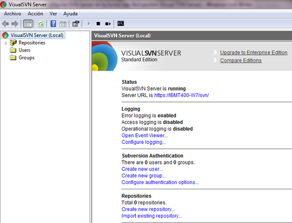Image resolution: width=292 pixels, height=223 pixels.
Task: Open Help via the blue question mark icon
Action: [x=53, y=24]
